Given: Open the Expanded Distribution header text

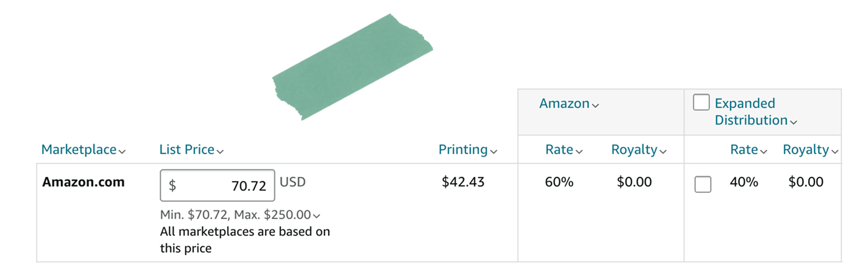Looking at the screenshot, I should pos(751,112).
